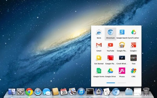The image size is (157, 98).
Task: Select the first launcher page indicator
Action: (x=111, y=83)
